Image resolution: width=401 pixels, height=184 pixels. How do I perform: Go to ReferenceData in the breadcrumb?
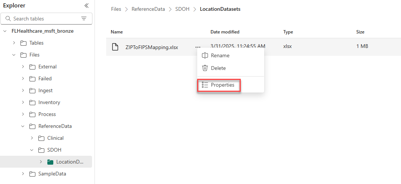[148, 9]
